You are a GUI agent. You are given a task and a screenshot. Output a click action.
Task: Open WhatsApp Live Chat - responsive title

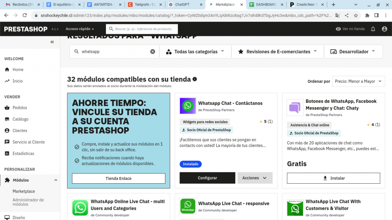coord(234,204)
